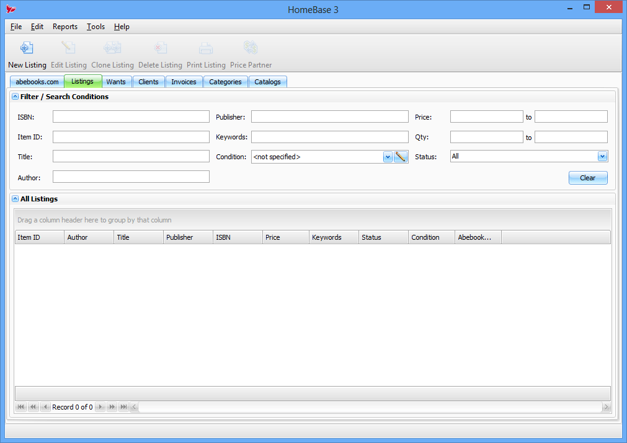This screenshot has width=627, height=443.
Task: Launch Price Partner
Action: [x=251, y=53]
